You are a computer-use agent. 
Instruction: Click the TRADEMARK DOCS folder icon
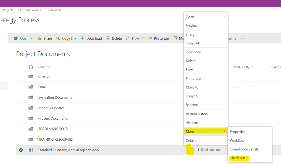31,129
